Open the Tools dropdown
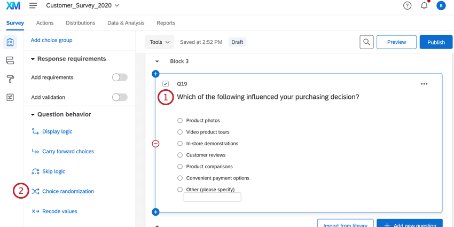Screen dimensions: 454x227 (x=159, y=42)
